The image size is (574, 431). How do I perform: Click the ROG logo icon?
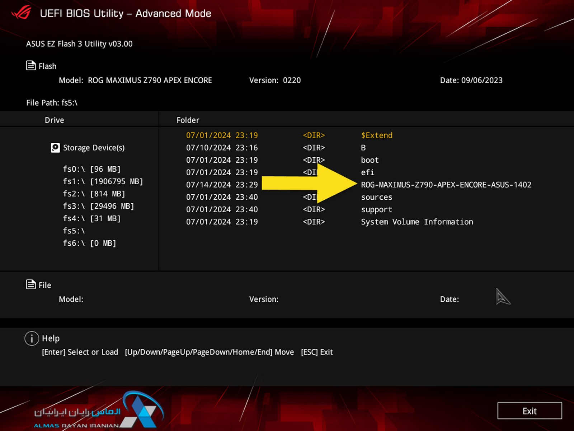tap(22, 13)
